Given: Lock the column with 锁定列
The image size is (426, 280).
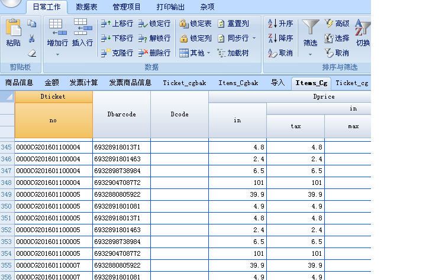Looking at the screenshot, I should pyautogui.click(x=195, y=38).
